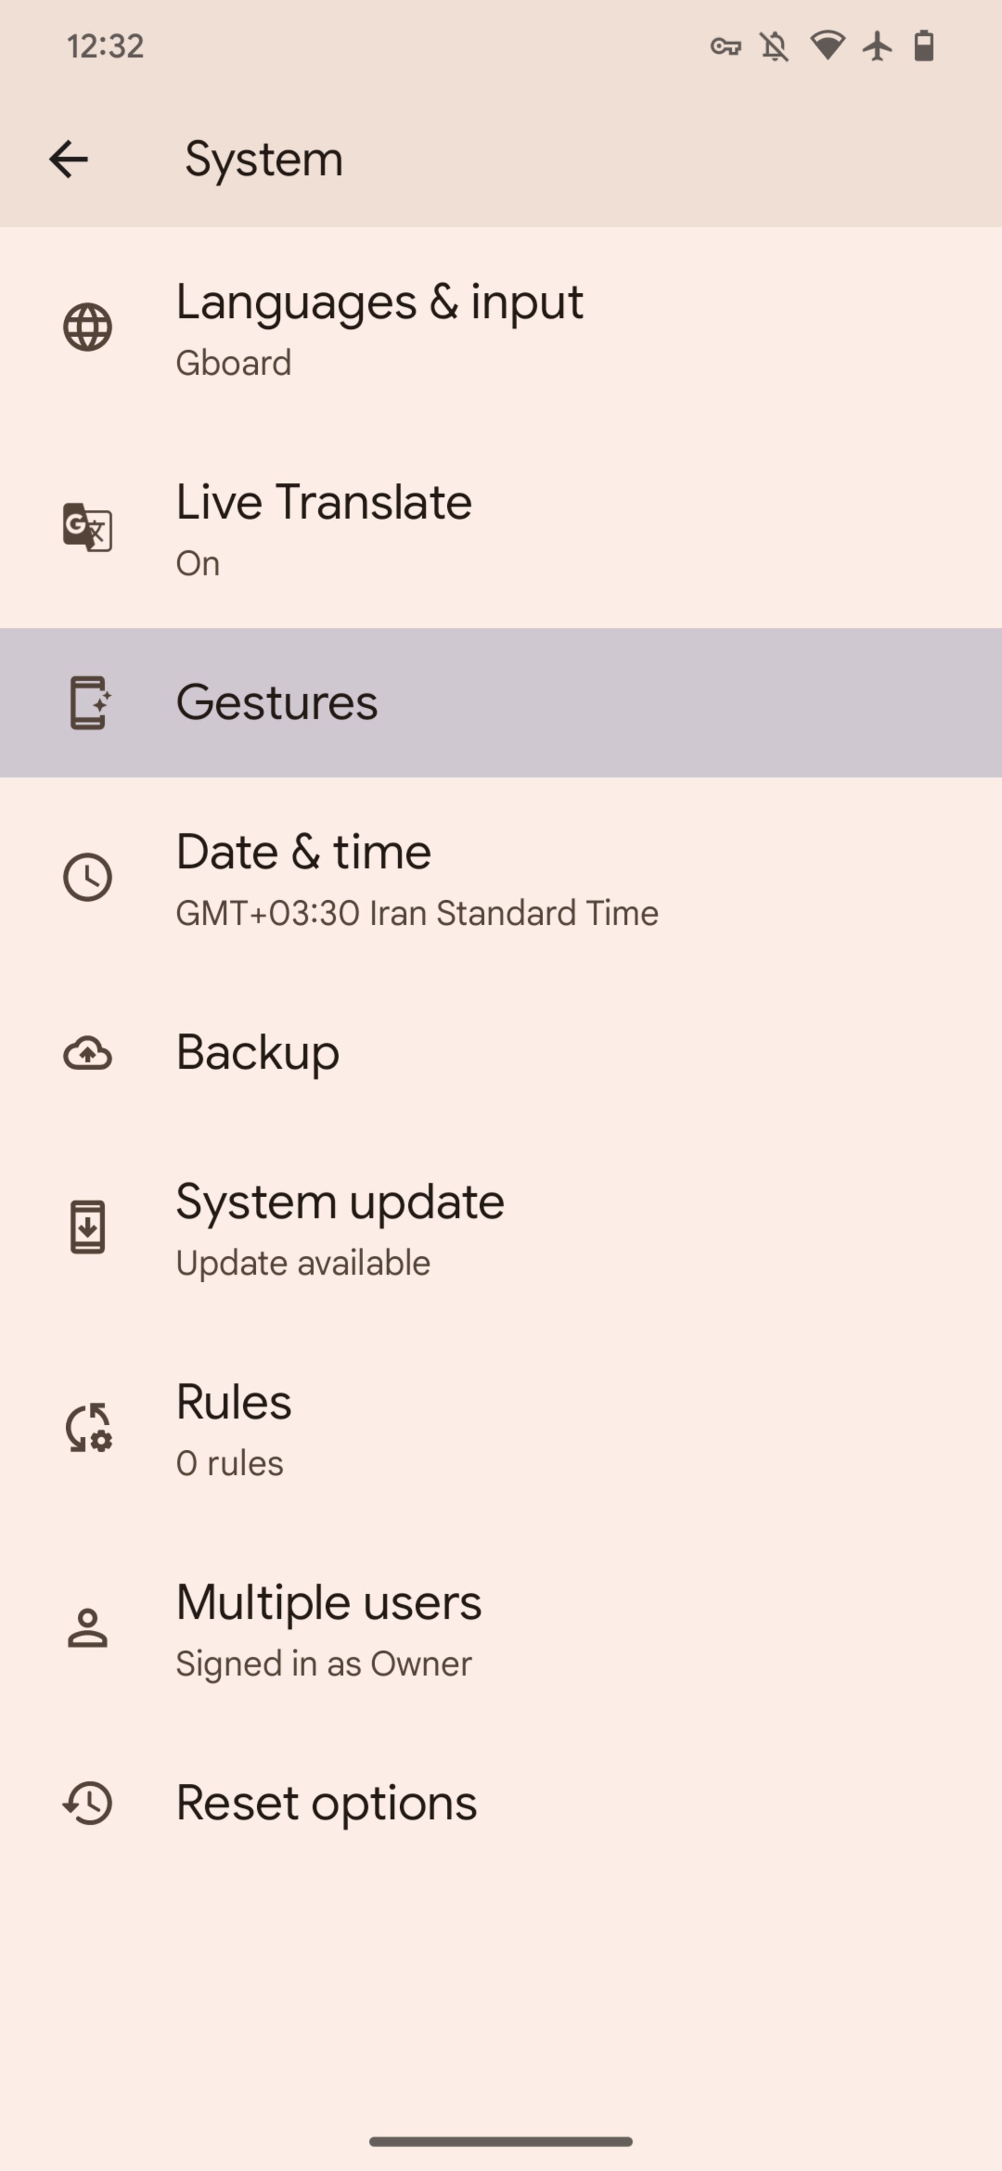
Task: Tap the cloud upload Backup icon
Action: [88, 1054]
